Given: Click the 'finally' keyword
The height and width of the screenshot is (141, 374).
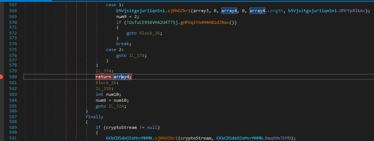Looking at the screenshot, I should (95, 117).
